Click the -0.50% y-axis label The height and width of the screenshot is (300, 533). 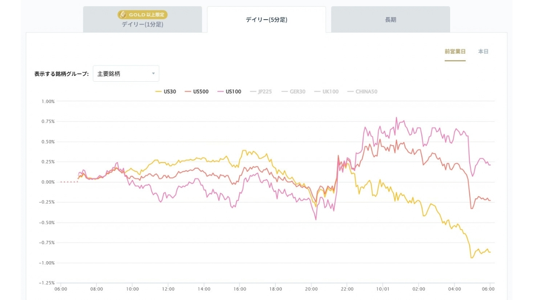pos(47,222)
